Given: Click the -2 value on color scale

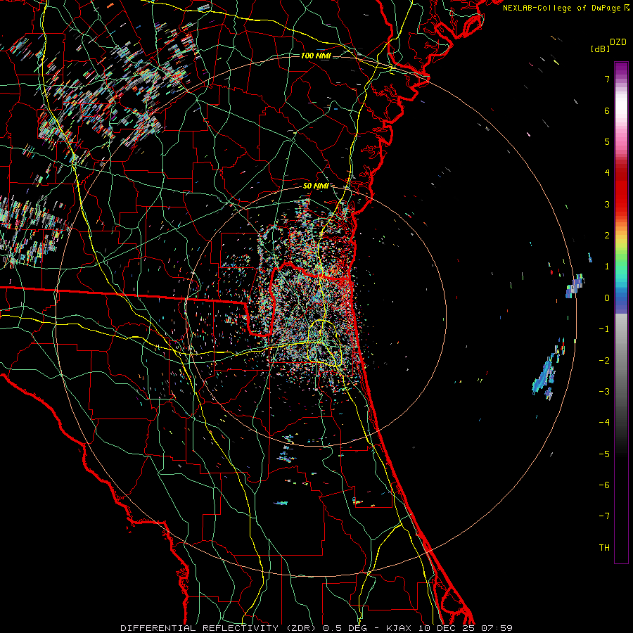Looking at the screenshot, I should pyautogui.click(x=604, y=361).
